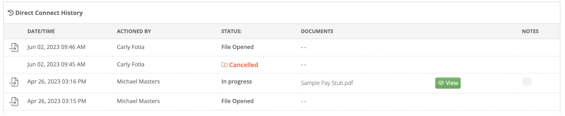
Task: Click file icon for Jun 02 09:46 AM row
Action: (x=14, y=47)
